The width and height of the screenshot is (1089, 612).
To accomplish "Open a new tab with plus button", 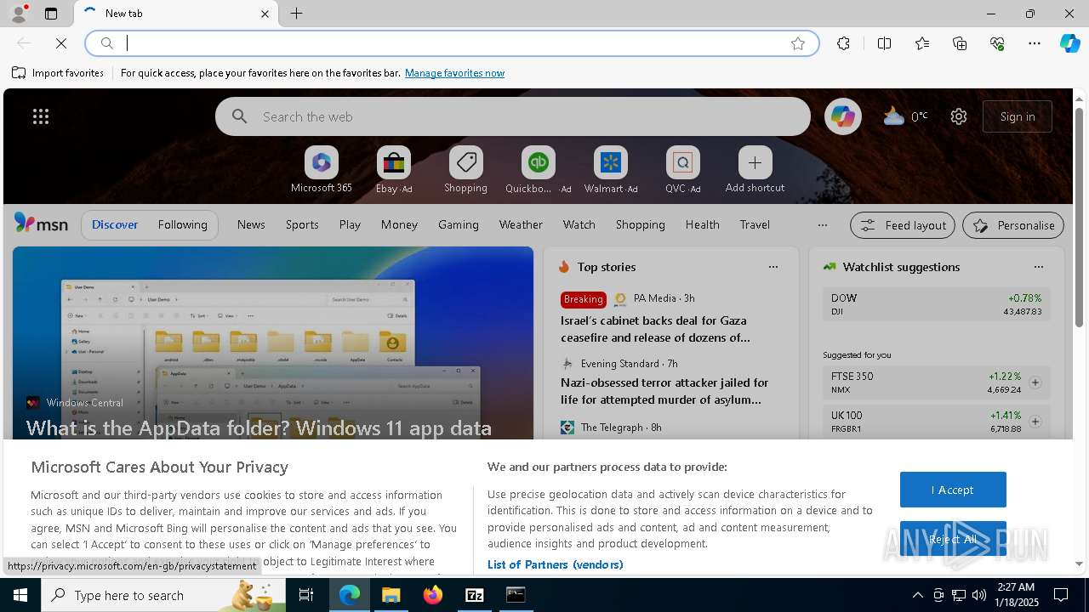I will coord(296,14).
